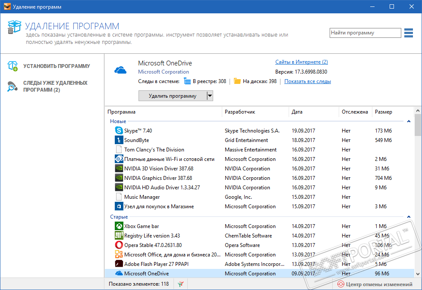Open Установить программу in sidebar

[x=57, y=66]
